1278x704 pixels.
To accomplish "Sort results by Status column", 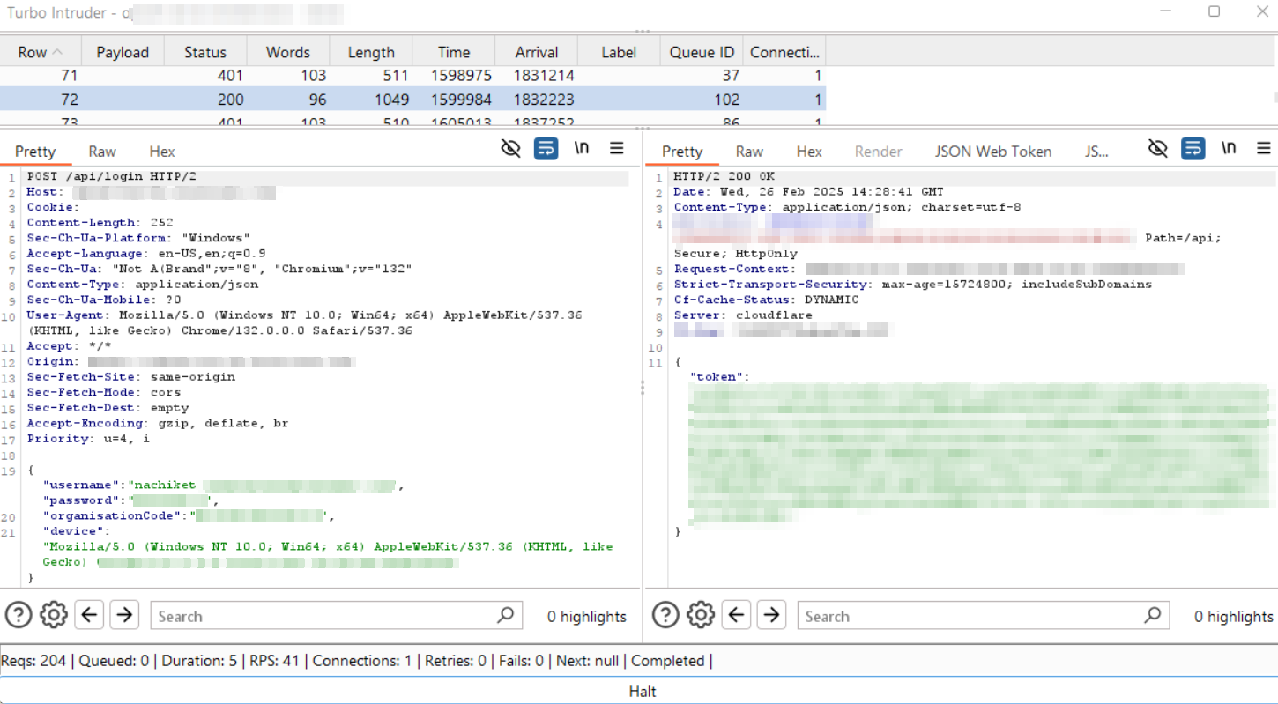I will click(205, 52).
